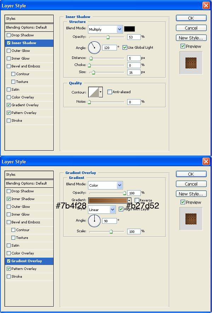212x313 pixels.
Task: Click the Inner Shadow angle dial set to 120
Action: click(x=94, y=47)
